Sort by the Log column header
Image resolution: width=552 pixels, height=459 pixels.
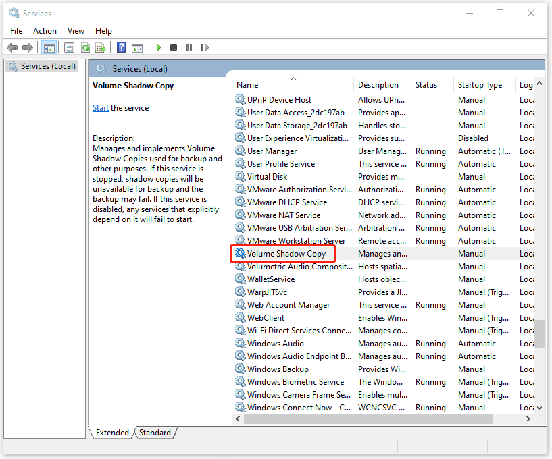click(525, 85)
